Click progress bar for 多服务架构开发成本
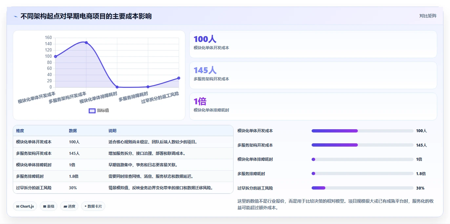The image size is (450, 224). (x=362, y=145)
